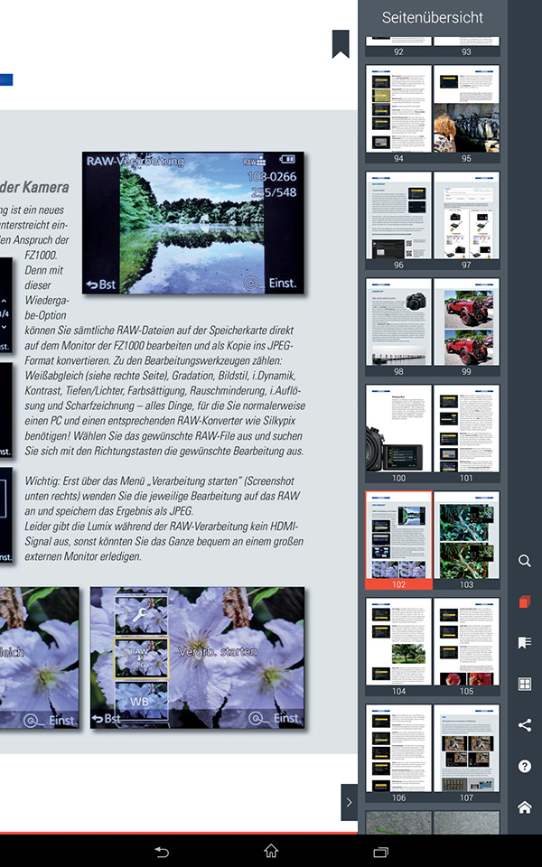Select the highlighted page 102 thumbnail
This screenshot has height=867, width=542.
[x=398, y=541]
